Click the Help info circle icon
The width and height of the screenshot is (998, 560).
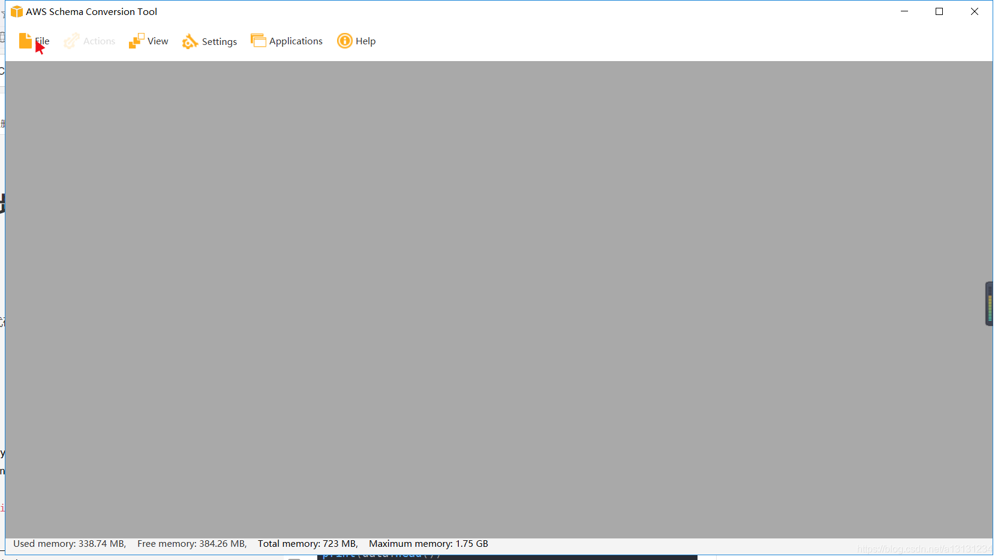click(x=345, y=41)
